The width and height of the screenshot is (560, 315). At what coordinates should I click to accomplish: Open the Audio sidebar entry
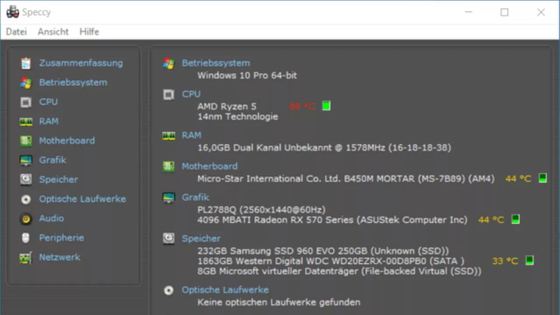pos(51,218)
